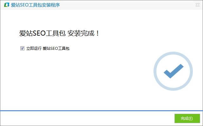Toggle the run-immediately checkbox tick mark
This screenshot has width=203, height=126.
tap(22, 48)
